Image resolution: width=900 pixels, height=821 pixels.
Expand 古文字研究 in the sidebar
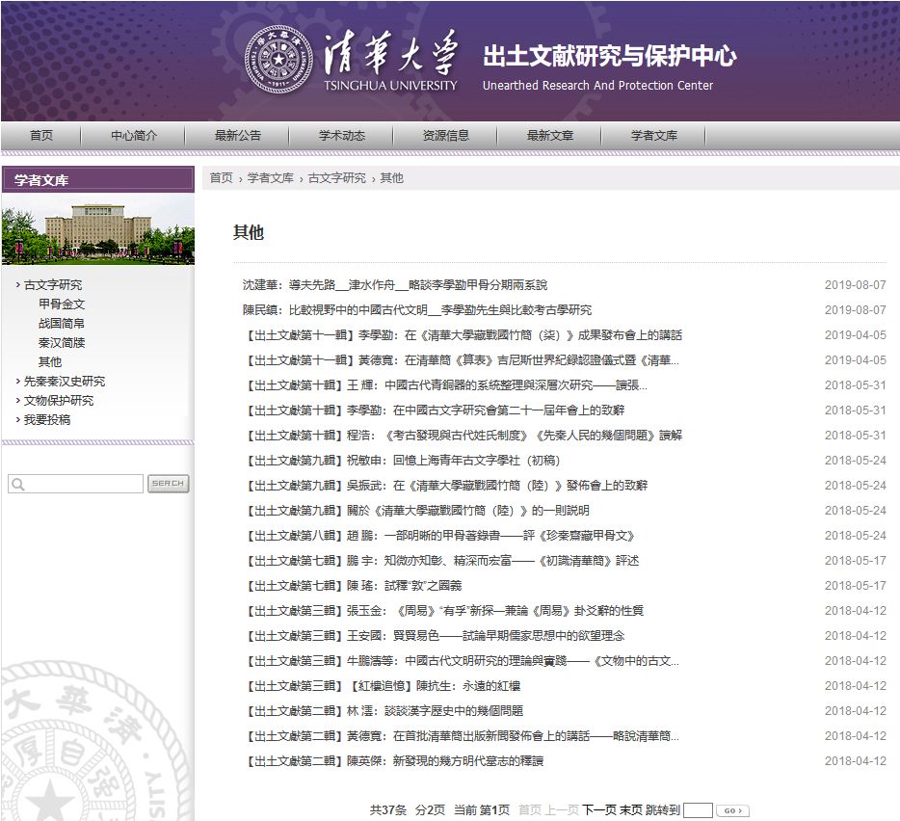(53, 285)
